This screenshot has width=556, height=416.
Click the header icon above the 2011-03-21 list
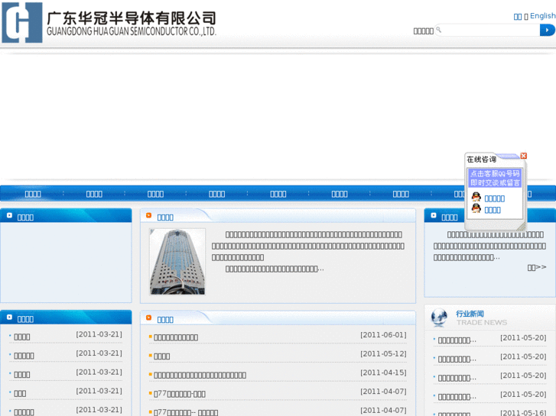10,318
